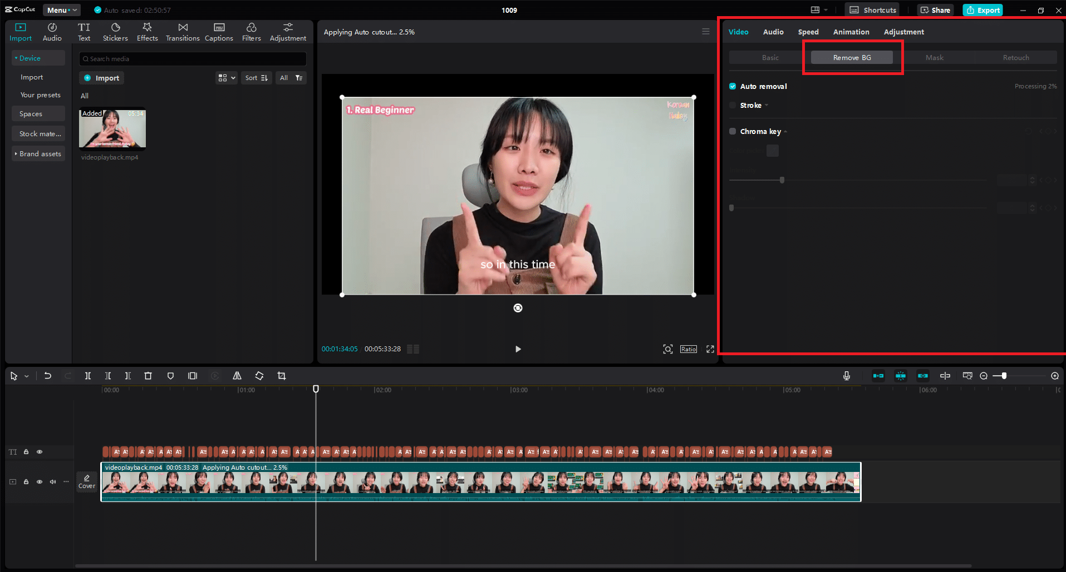Image resolution: width=1066 pixels, height=572 pixels.
Task: Click the timeline zoom slider handle
Action: point(1004,376)
